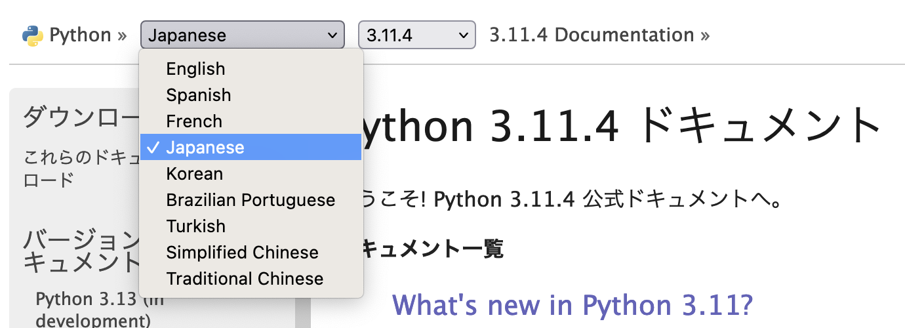Select Korean from the language list

click(x=194, y=174)
